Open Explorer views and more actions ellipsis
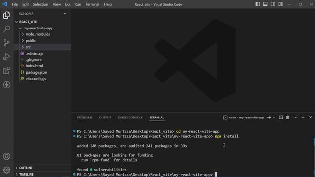 [x=64, y=14]
